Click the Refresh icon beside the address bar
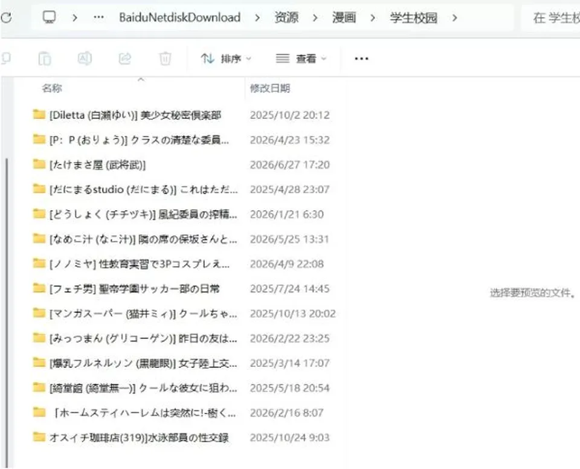The image size is (580, 469). point(6,17)
